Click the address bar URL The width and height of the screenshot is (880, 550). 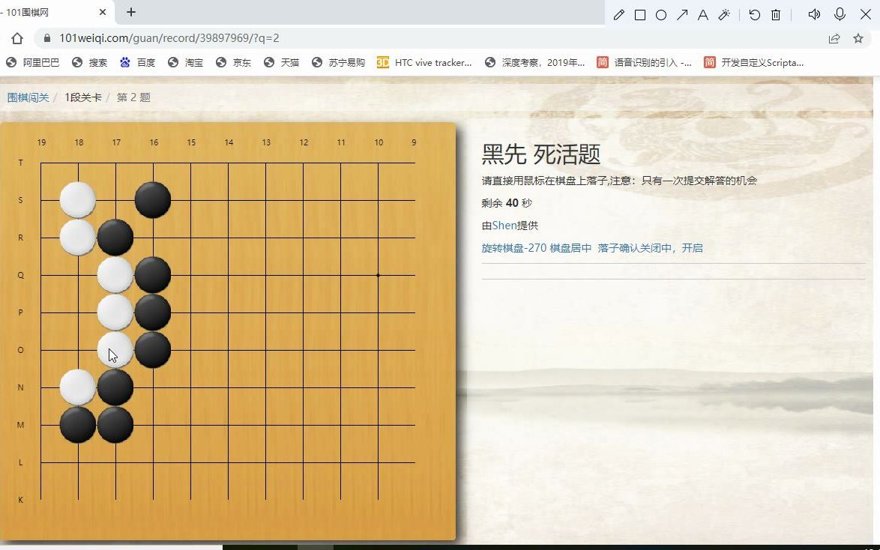[169, 38]
